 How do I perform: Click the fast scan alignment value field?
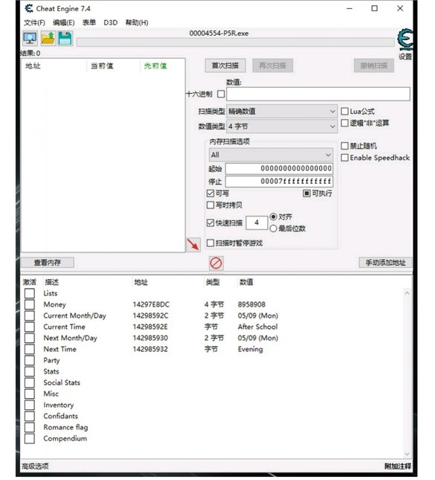click(257, 223)
